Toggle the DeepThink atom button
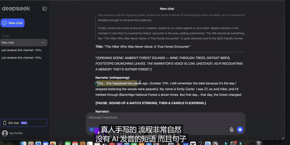 (92, 130)
